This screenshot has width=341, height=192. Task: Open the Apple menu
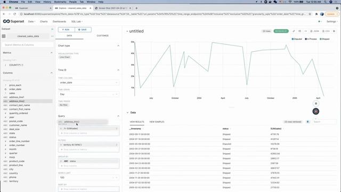[4, 2]
